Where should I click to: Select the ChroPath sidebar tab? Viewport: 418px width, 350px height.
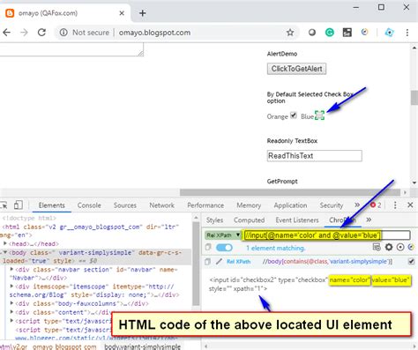point(343,220)
